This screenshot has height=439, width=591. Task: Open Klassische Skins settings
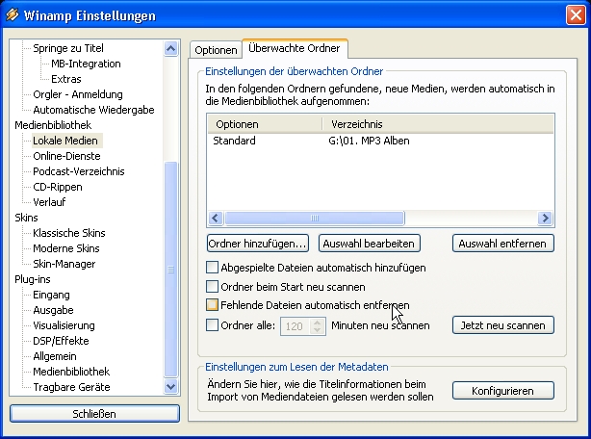click(x=69, y=233)
